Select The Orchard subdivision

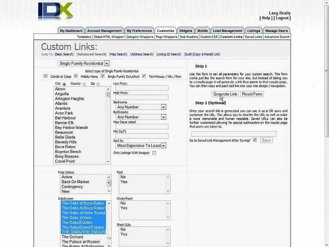tap(72, 237)
